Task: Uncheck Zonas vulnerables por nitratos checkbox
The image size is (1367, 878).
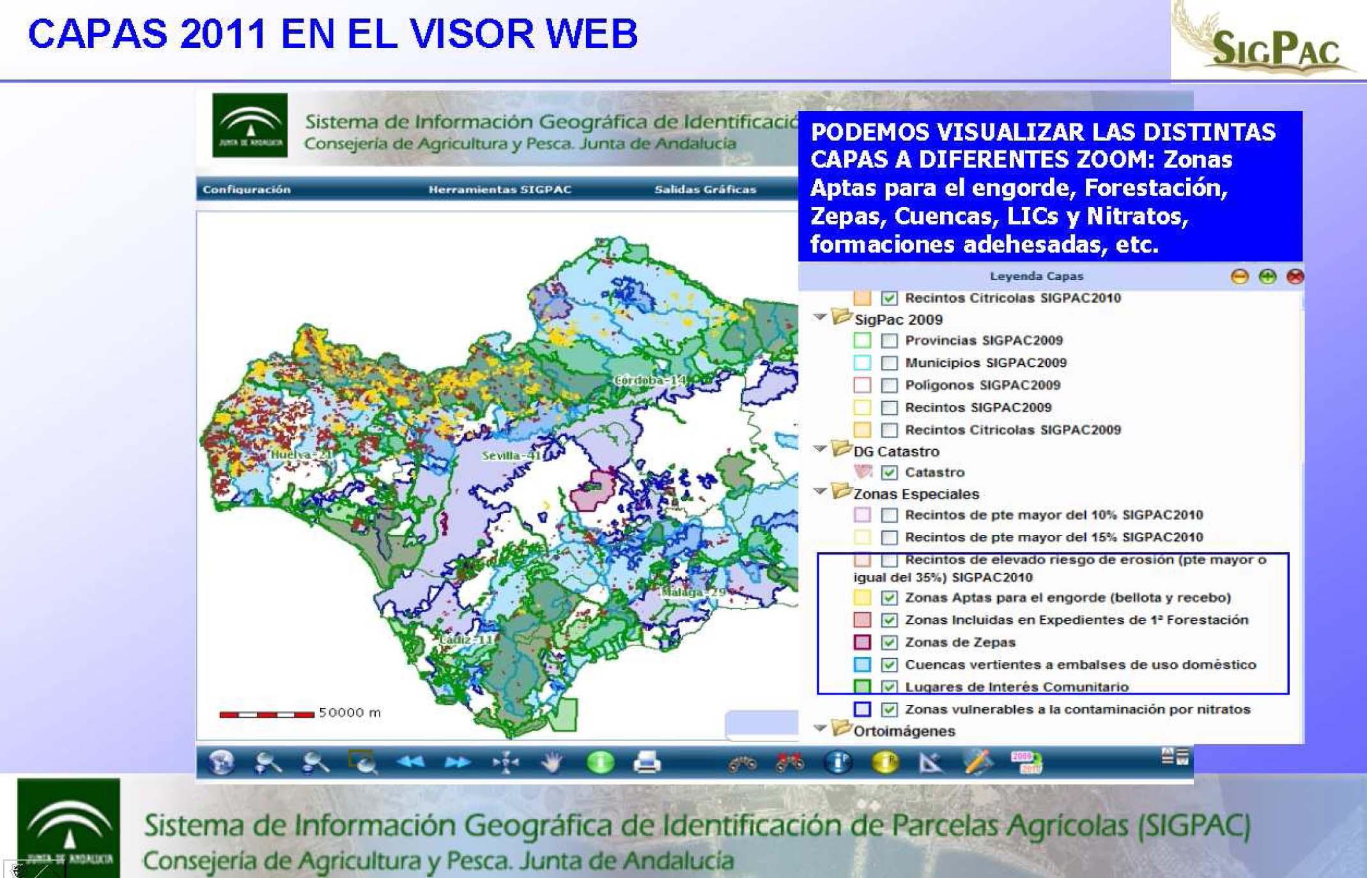Action: pos(889,709)
